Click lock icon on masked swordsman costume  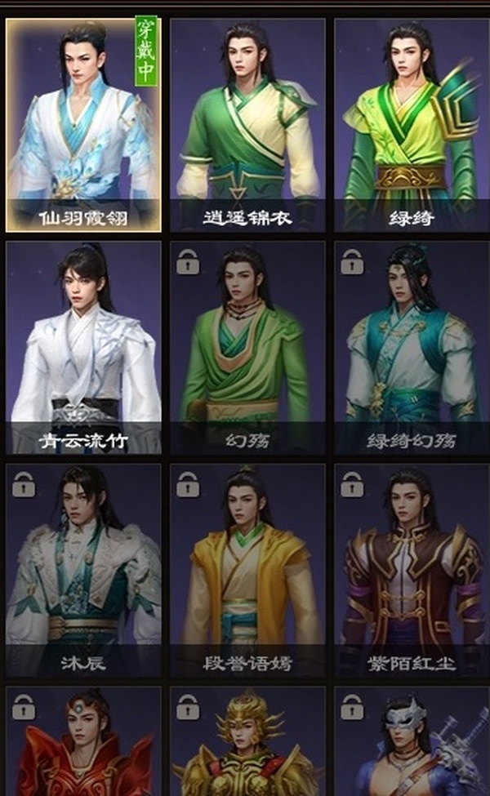[x=352, y=707]
